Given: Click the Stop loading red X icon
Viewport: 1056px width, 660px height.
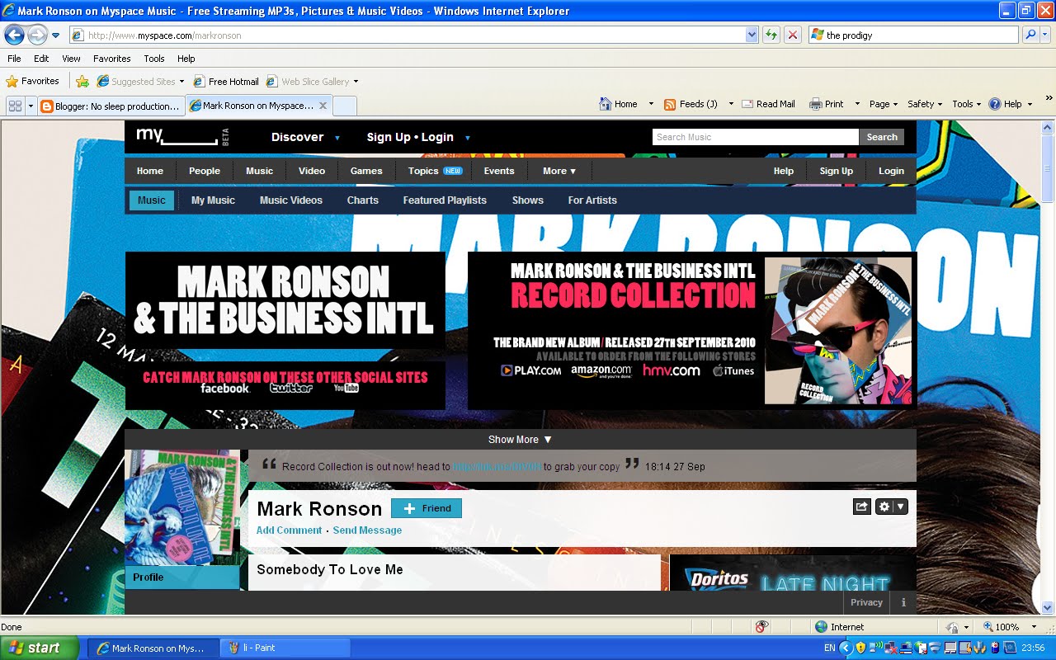Looking at the screenshot, I should point(792,35).
